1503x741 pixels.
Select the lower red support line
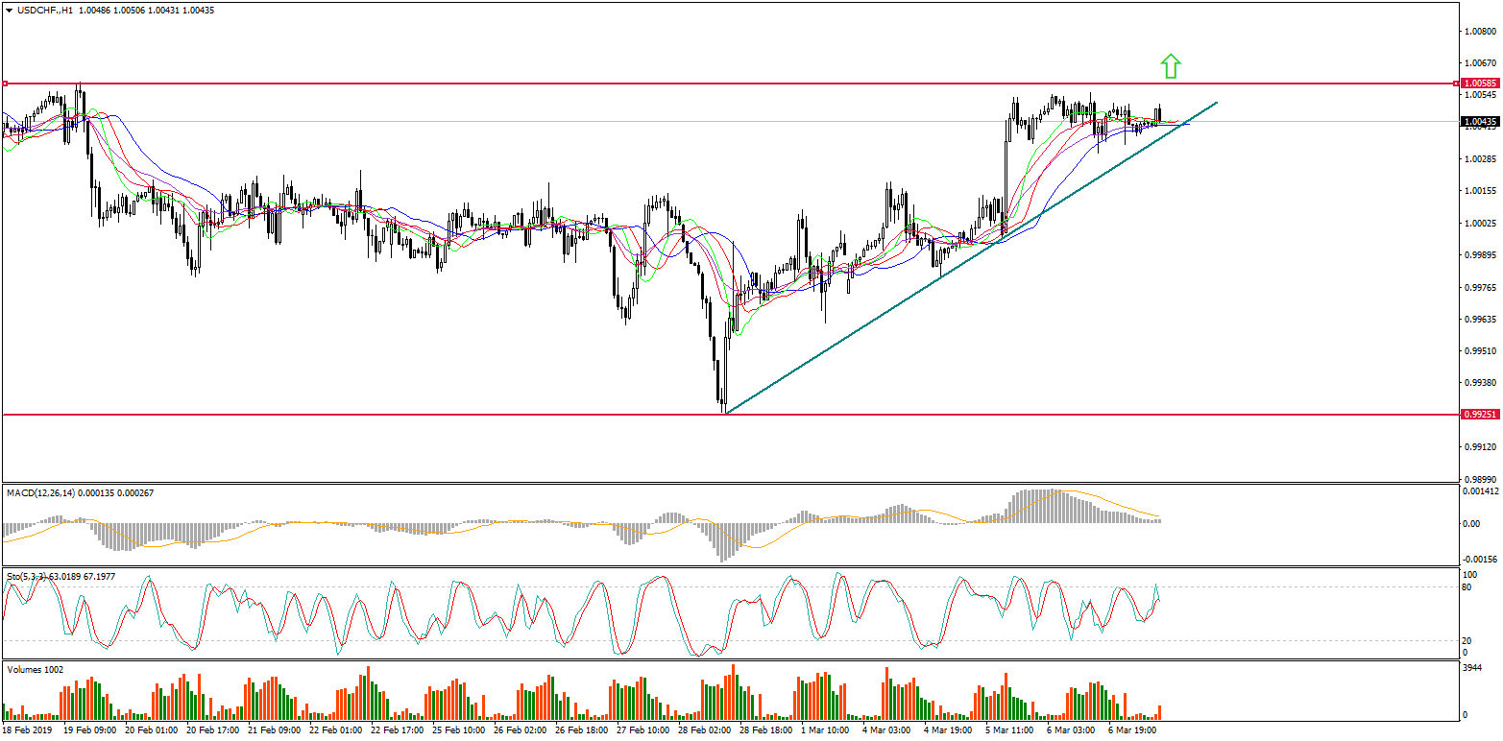(384, 415)
